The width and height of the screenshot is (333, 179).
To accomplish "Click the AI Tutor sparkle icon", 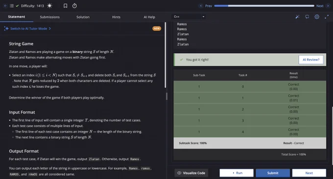I will click(x=6, y=28).
